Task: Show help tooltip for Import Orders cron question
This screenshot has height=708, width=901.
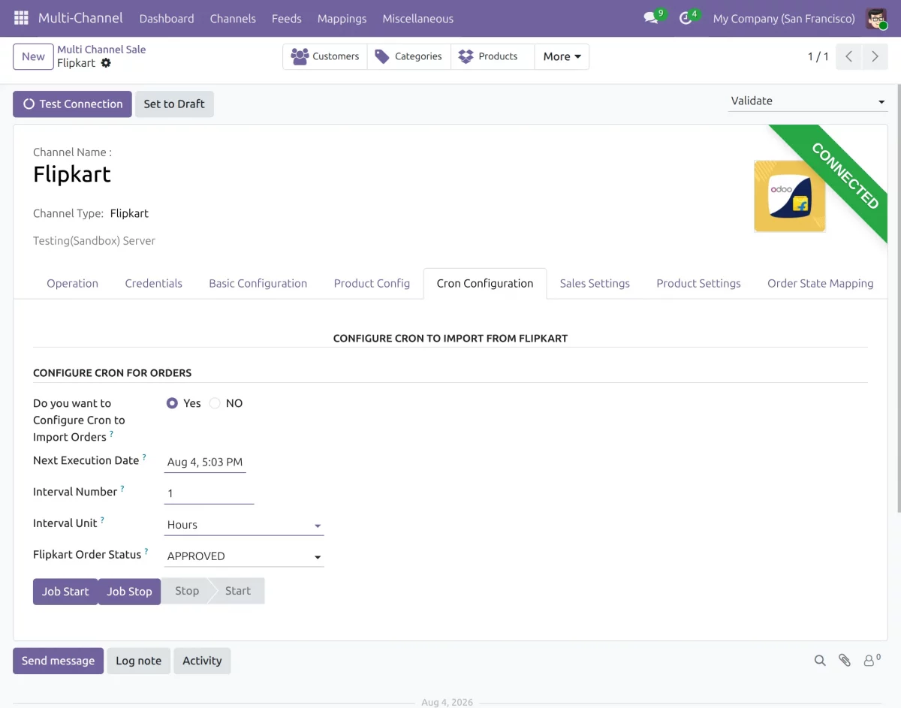Action: pyautogui.click(x=112, y=434)
